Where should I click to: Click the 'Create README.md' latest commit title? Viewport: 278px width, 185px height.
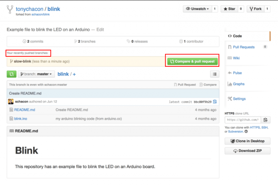[x=25, y=93]
